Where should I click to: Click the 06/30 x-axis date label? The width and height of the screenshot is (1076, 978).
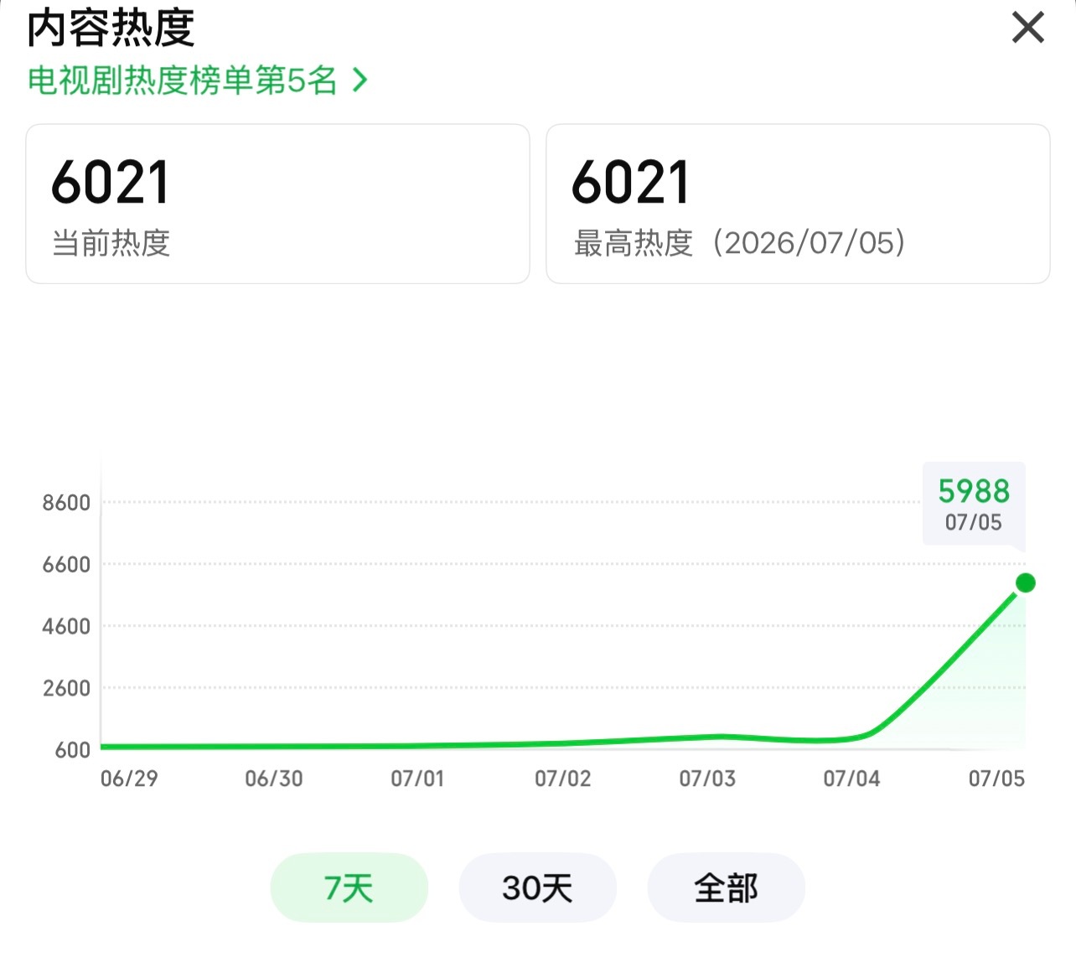274,779
